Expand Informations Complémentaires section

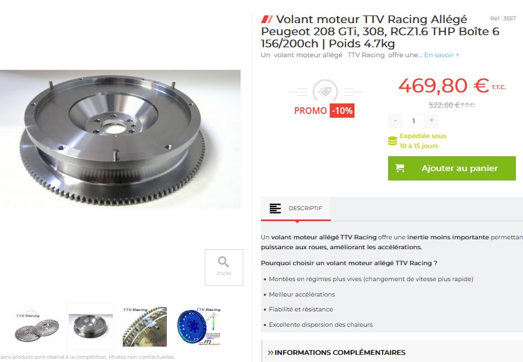[336, 352]
